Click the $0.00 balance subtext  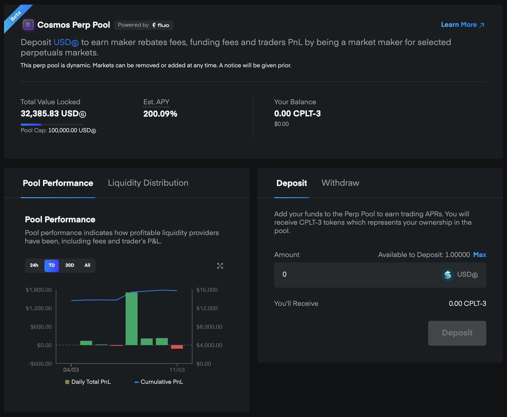[281, 124]
